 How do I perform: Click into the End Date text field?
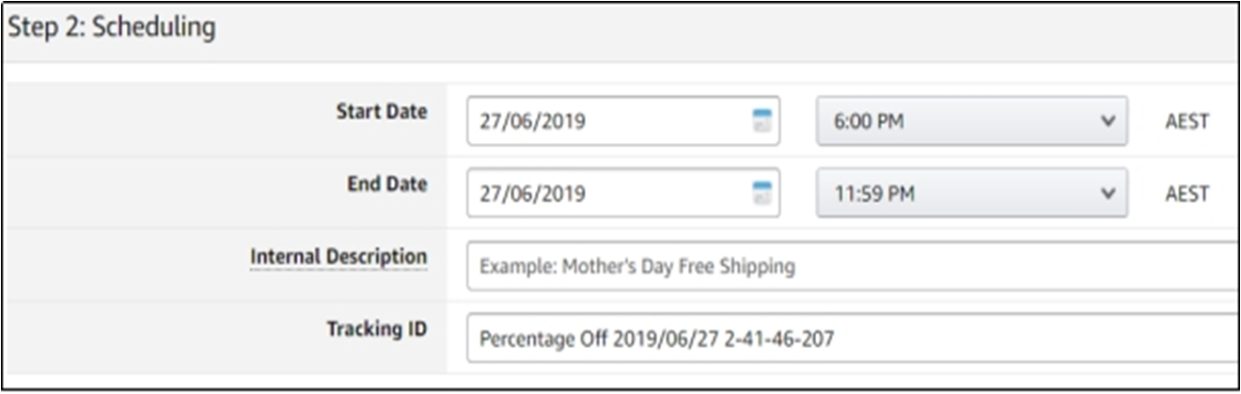(602, 193)
